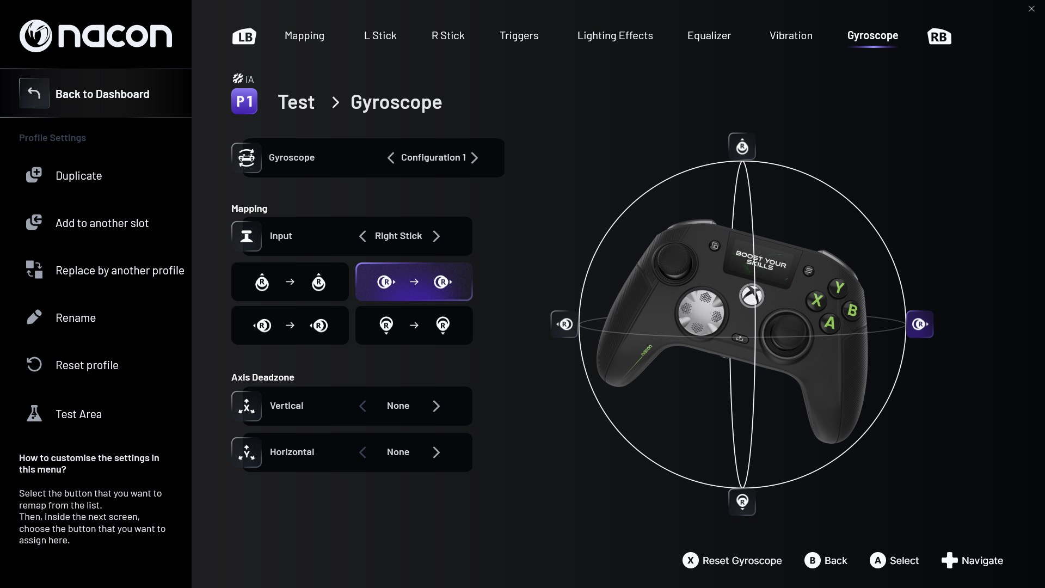Increase Vertical deadzone with right chevron
Image resolution: width=1045 pixels, height=588 pixels.
point(436,406)
